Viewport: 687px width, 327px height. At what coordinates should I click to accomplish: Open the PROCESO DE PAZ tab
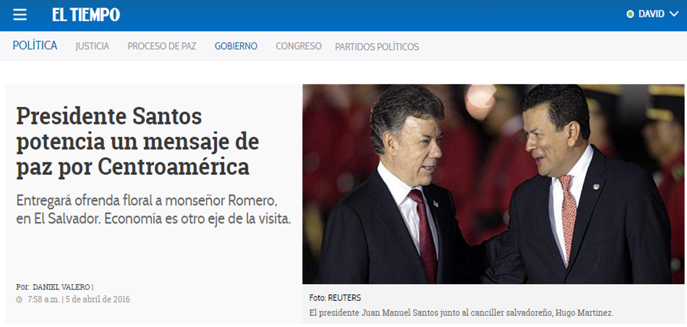click(x=162, y=46)
